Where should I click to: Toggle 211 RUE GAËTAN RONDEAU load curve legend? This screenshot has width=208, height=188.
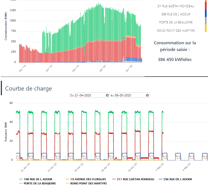133,179
